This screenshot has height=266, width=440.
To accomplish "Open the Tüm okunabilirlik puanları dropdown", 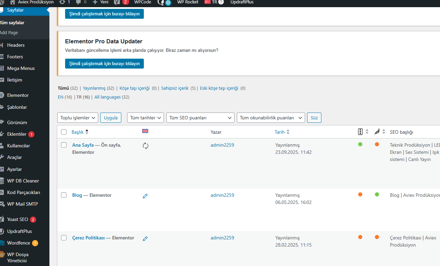I will point(271,118).
